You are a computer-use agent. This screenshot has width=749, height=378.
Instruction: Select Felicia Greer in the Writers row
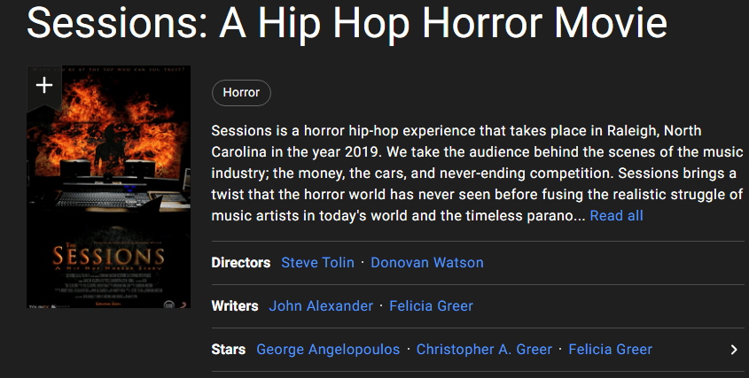pyautogui.click(x=431, y=306)
